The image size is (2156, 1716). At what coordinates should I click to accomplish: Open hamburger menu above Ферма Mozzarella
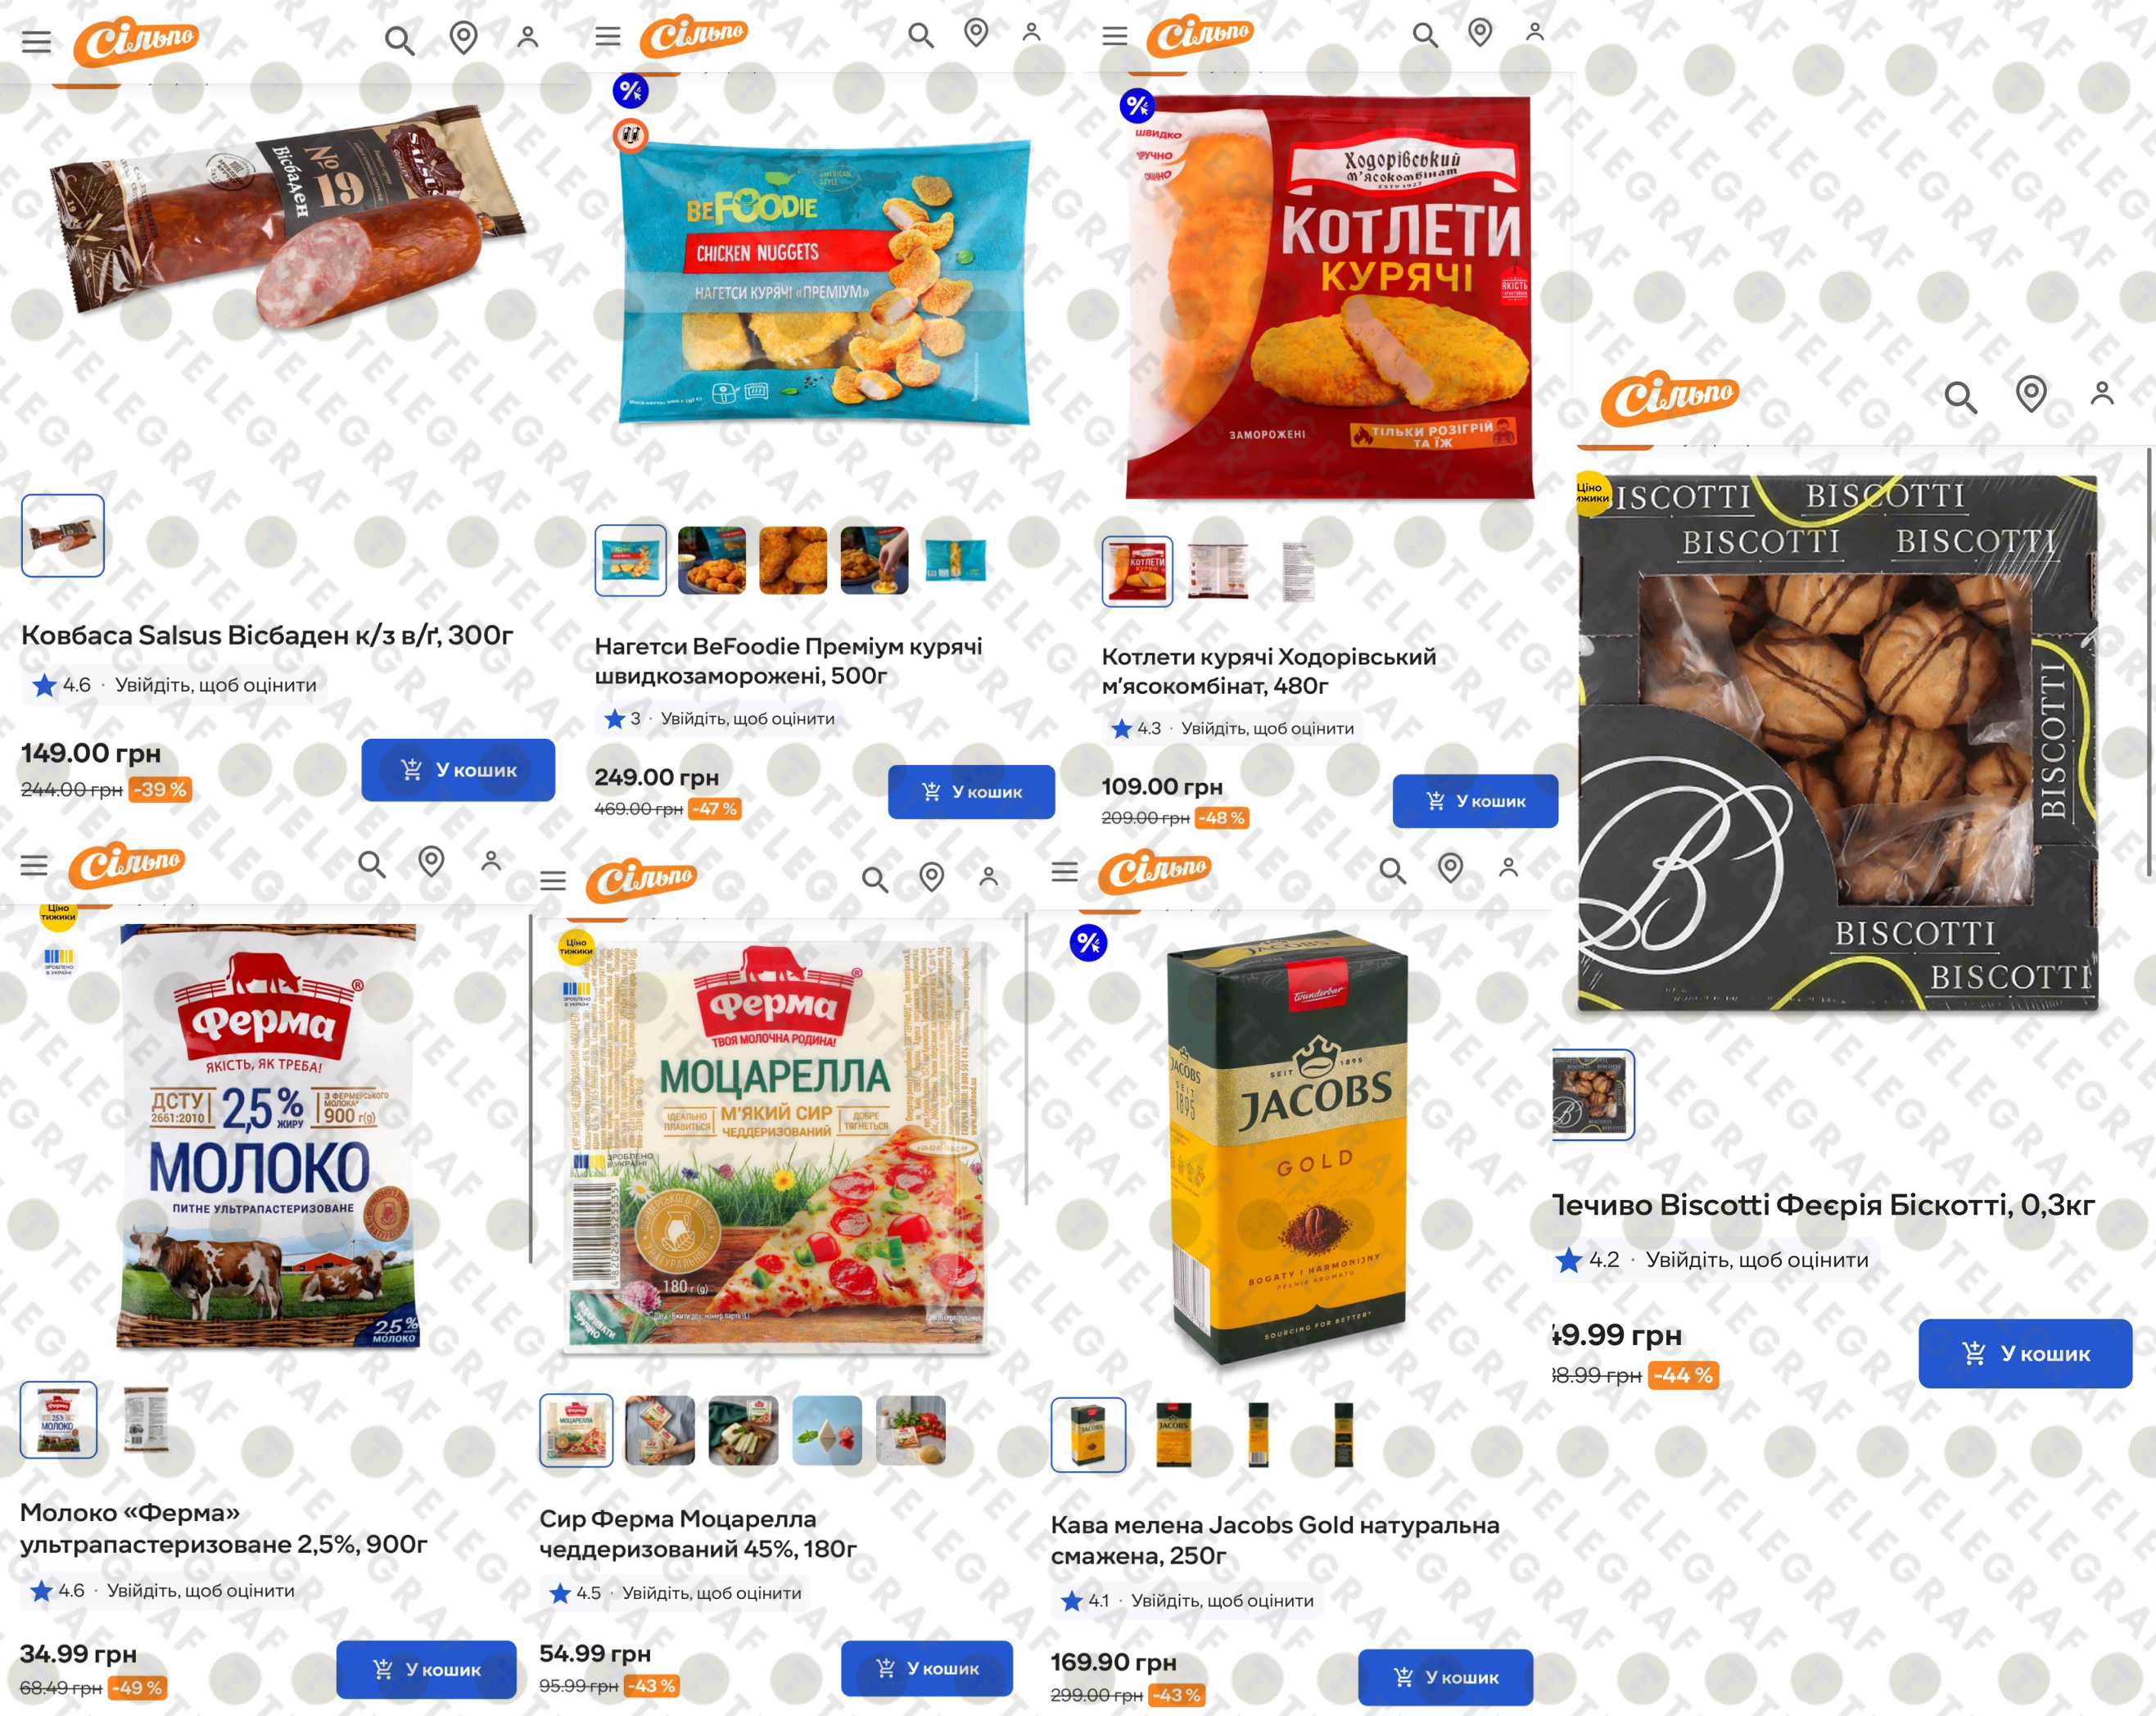(x=553, y=881)
